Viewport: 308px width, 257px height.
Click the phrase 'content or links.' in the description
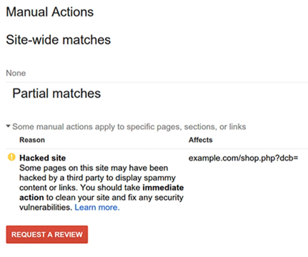(48, 188)
